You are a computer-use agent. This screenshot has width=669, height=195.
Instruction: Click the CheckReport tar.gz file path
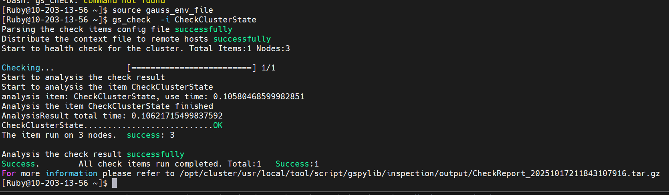419,174
